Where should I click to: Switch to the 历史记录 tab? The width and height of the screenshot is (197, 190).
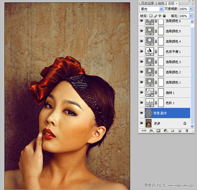(x=148, y=3)
